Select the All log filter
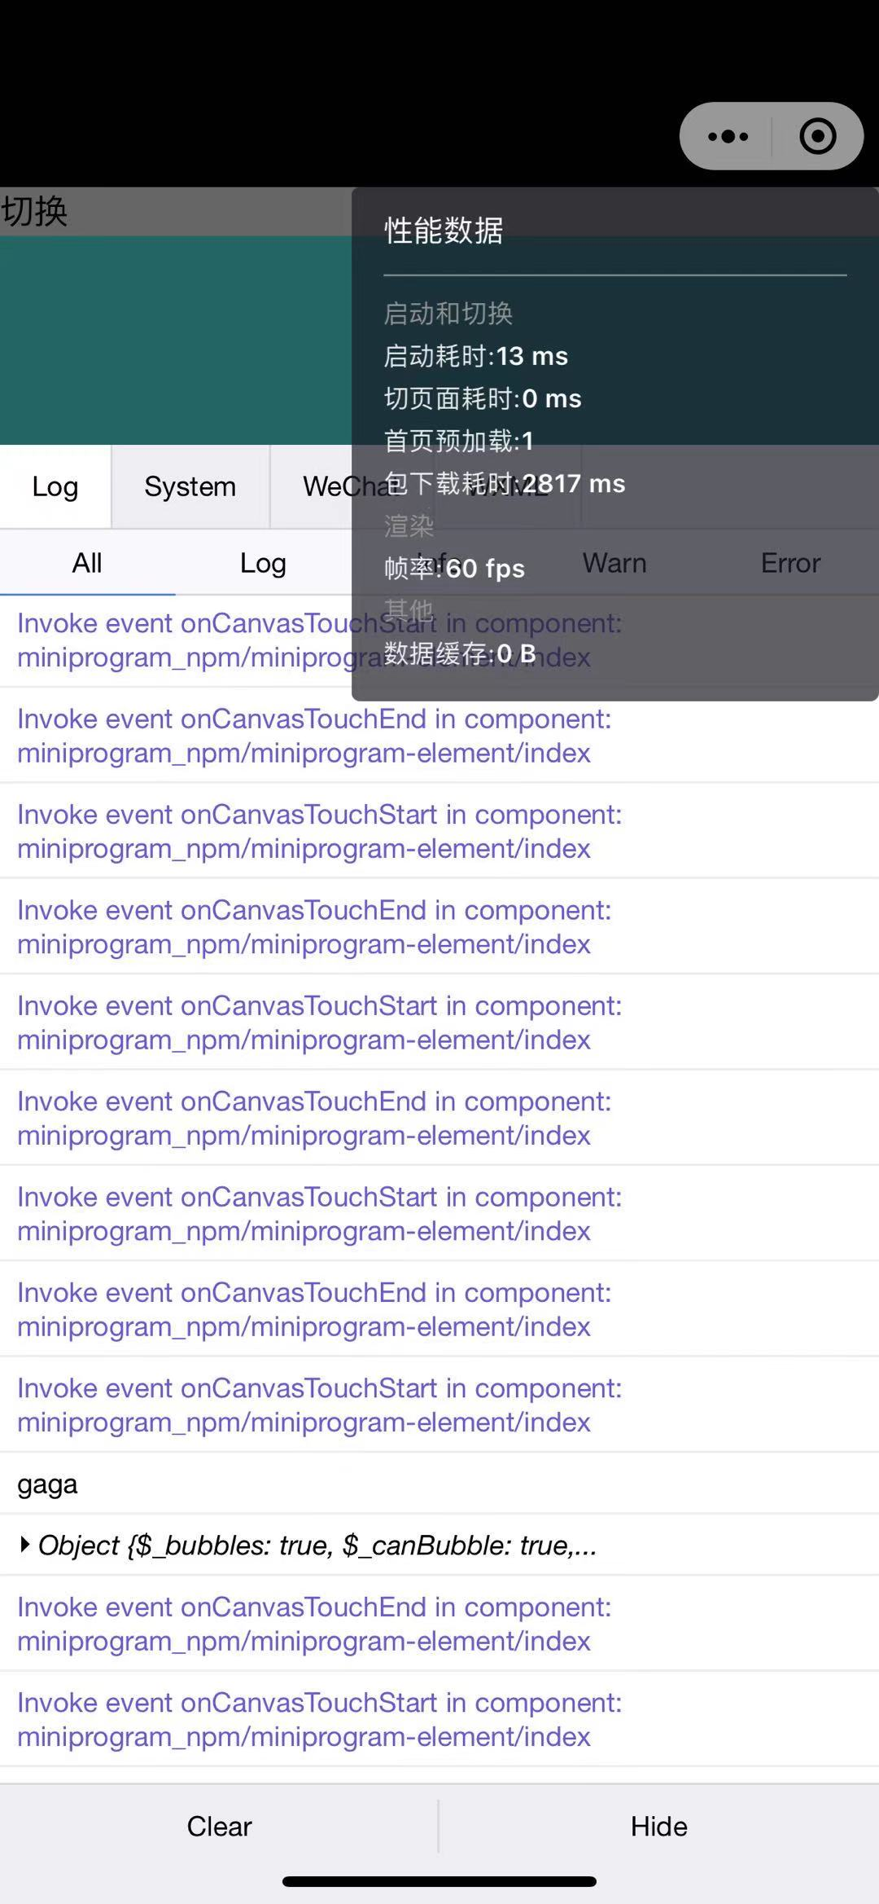The width and height of the screenshot is (879, 1904). (x=87, y=562)
